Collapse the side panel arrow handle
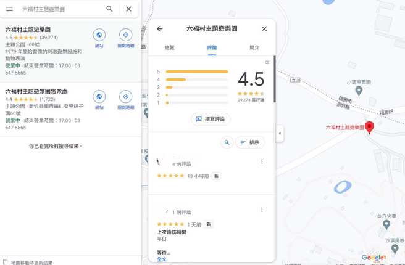 point(280,134)
